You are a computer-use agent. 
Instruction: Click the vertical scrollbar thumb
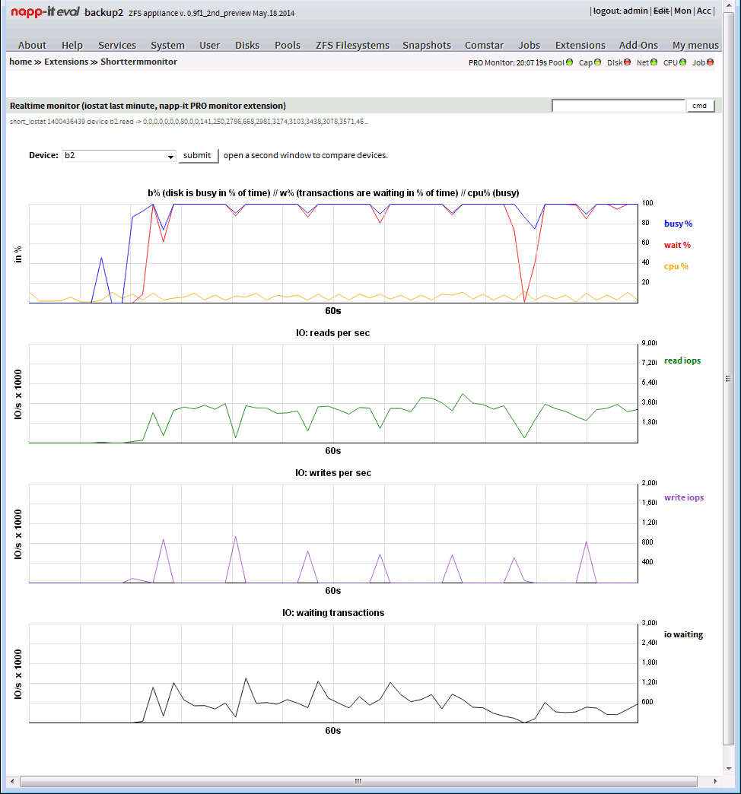[728, 379]
